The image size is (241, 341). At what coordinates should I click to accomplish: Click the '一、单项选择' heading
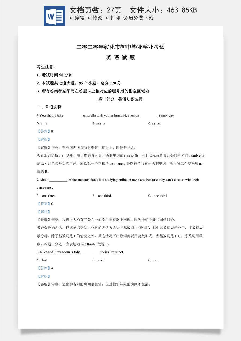click(49, 107)
